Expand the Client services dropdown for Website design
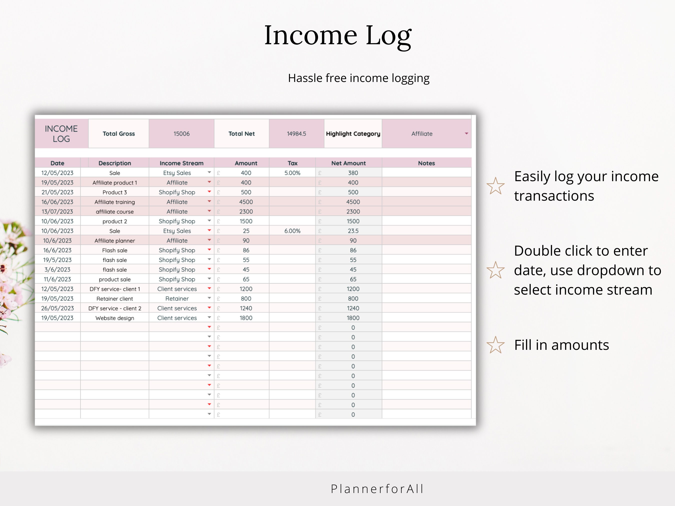The image size is (675, 506). click(209, 318)
